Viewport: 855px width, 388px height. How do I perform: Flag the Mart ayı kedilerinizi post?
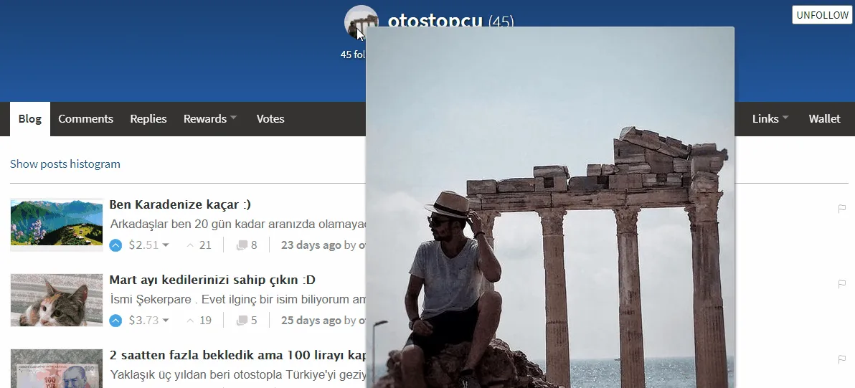point(842,283)
